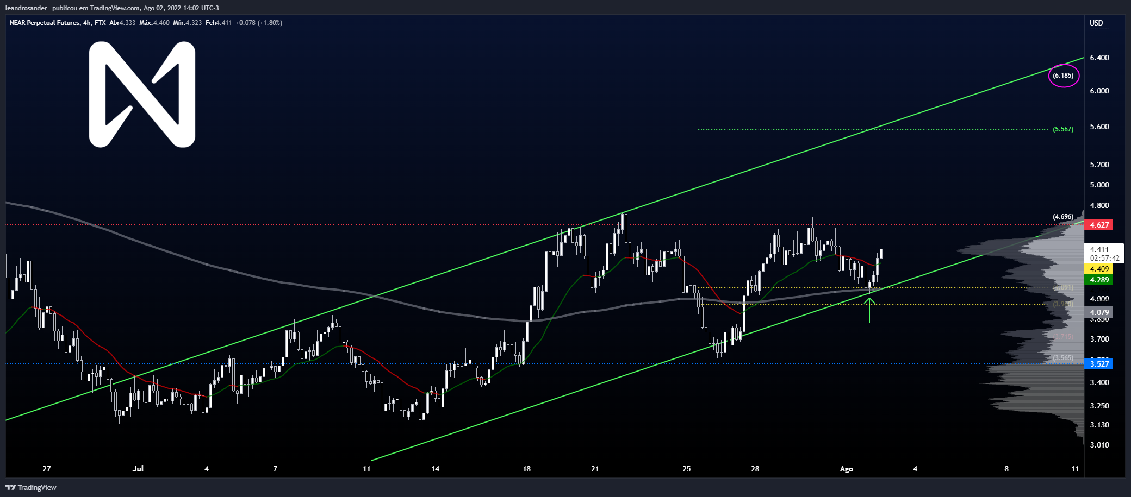Screen dimensions: 1131x497
Task: Click the large NEAR logo image
Action: pos(142,95)
